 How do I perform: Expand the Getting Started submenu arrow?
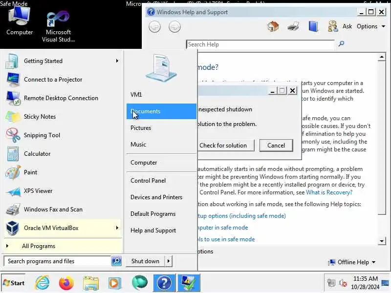(x=117, y=61)
